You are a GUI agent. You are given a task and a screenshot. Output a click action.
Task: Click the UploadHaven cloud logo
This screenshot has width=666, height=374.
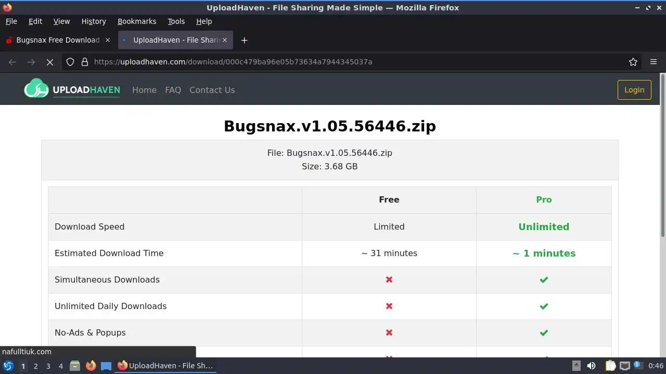click(x=72, y=89)
